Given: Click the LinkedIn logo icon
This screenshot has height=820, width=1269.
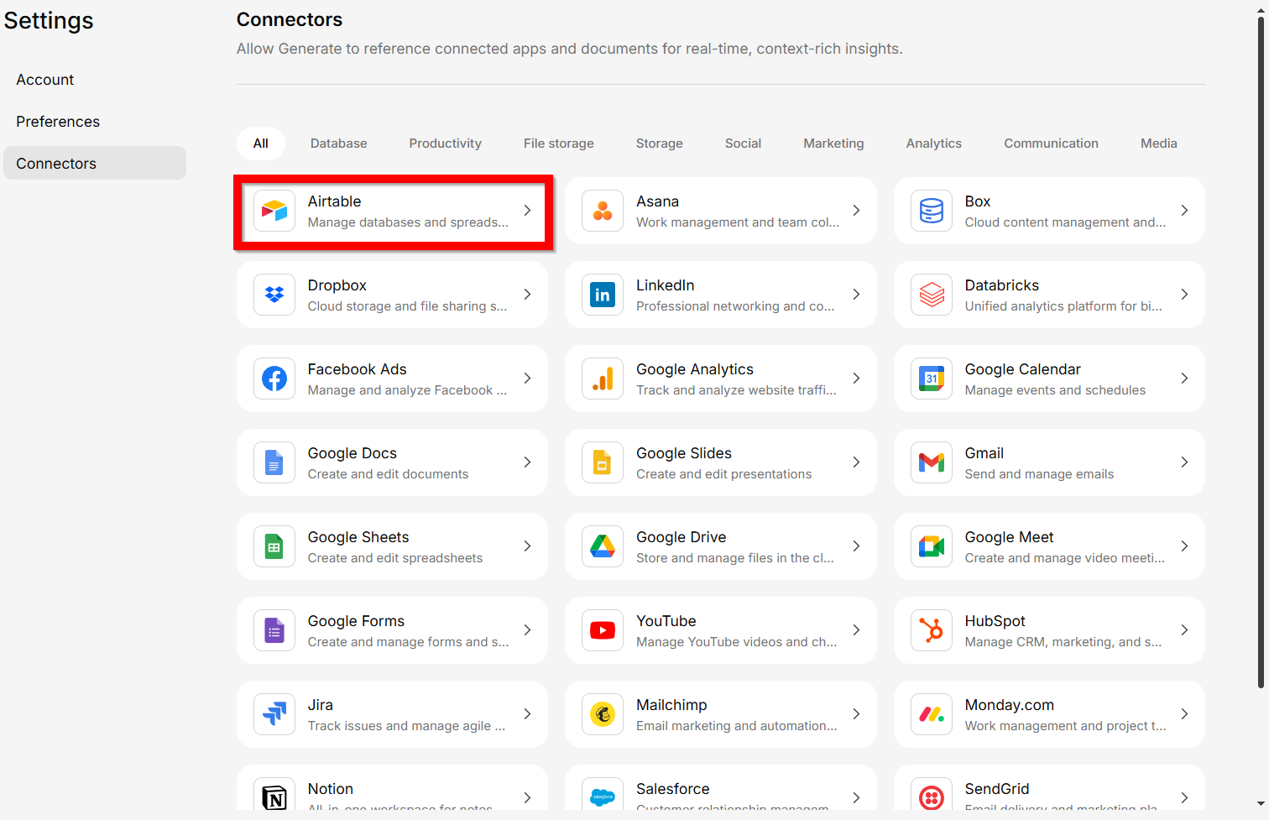Looking at the screenshot, I should 603,295.
